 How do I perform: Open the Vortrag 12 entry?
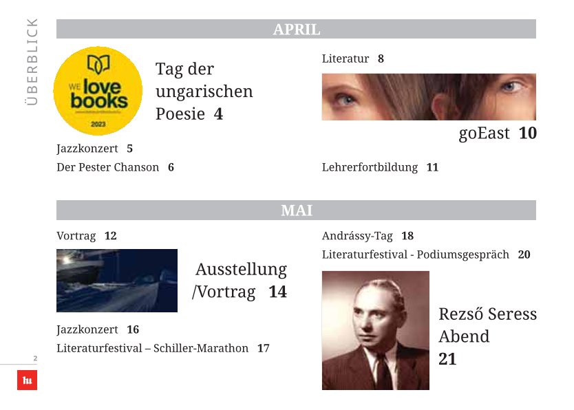(x=87, y=235)
